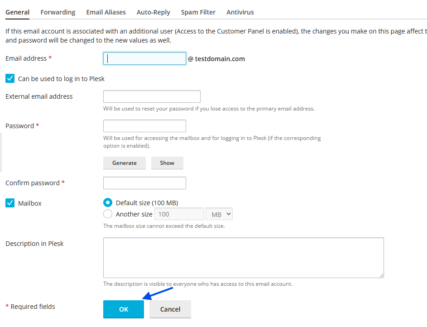This screenshot has width=427, height=327.
Task: Uncheck Can be used to log in to Plesk
Action: point(10,78)
